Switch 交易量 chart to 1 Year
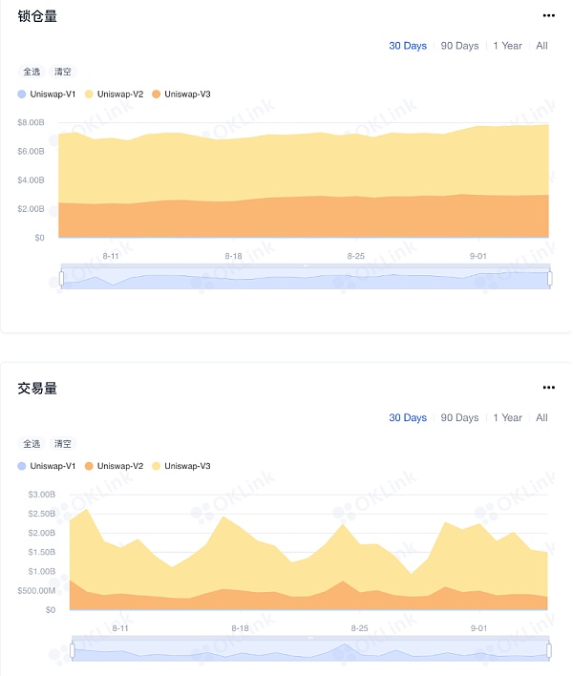The height and width of the screenshot is (676, 573). coord(507,418)
